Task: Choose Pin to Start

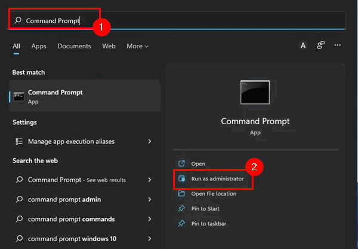Action: point(205,208)
